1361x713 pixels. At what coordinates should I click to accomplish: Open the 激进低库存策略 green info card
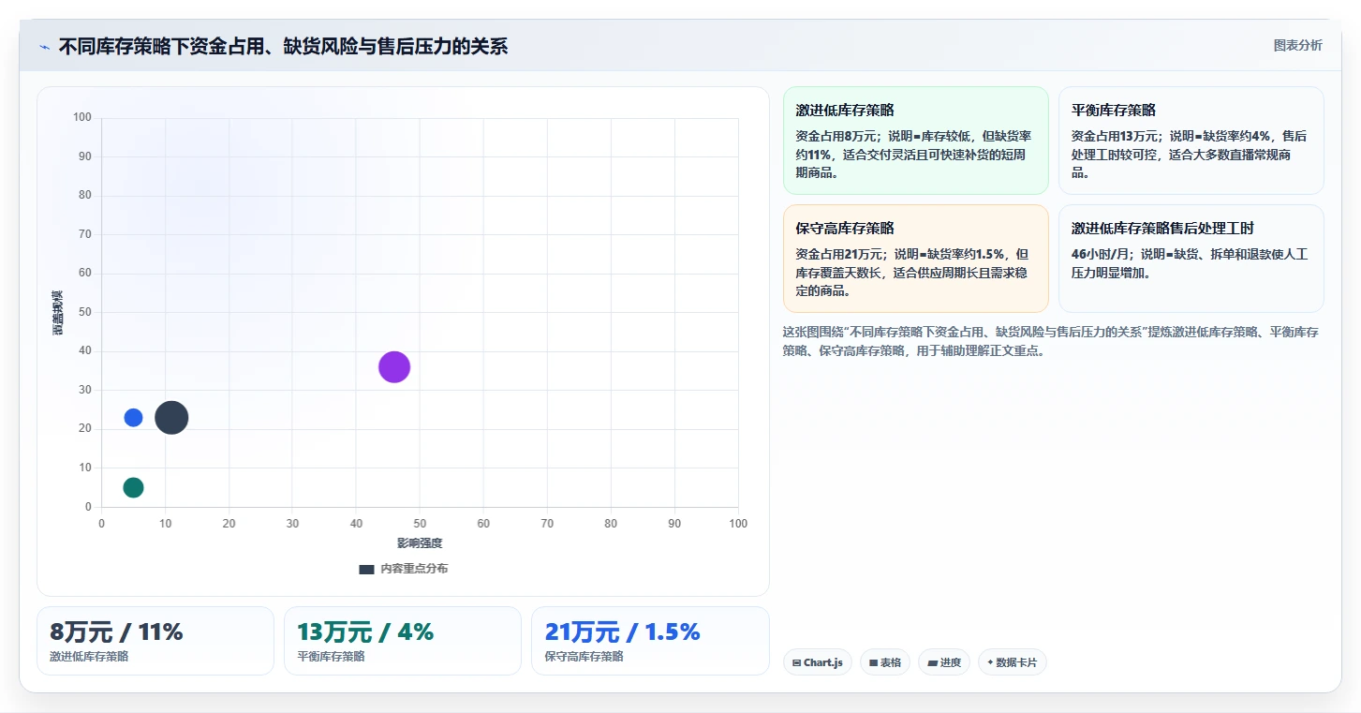916,141
